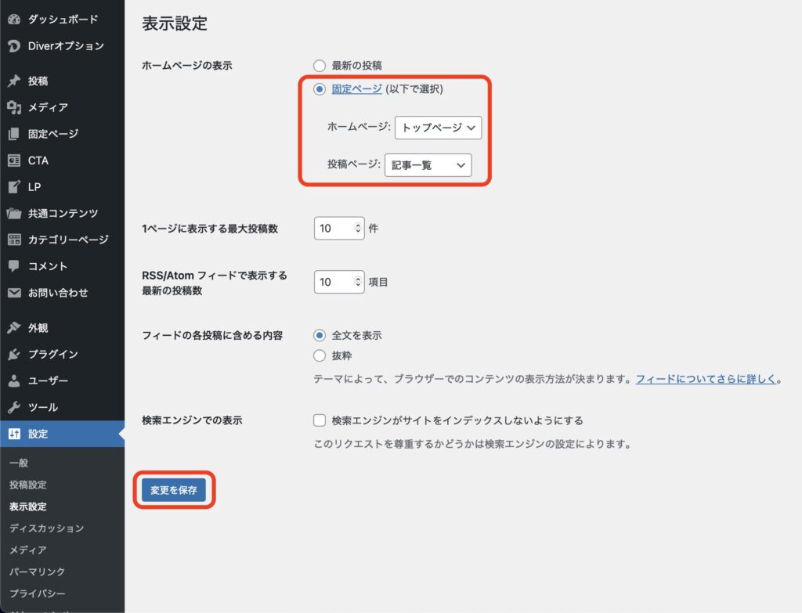The height and width of the screenshot is (613, 802).
Task: Enable the search engine noindex checkbox
Action: point(319,420)
